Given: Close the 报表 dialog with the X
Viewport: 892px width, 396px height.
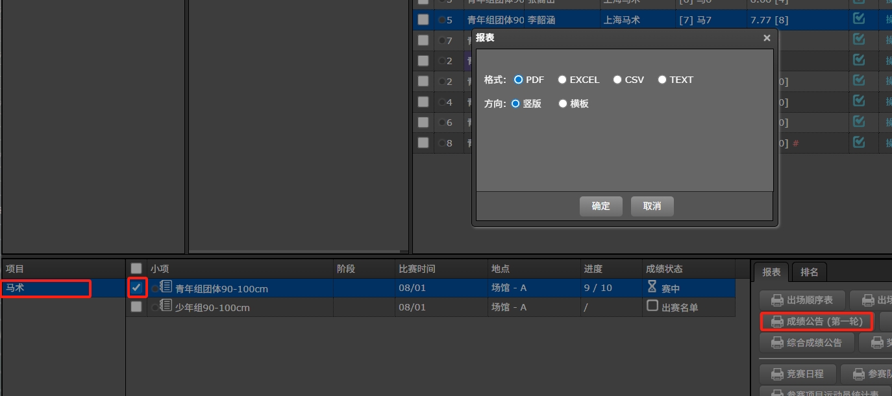Looking at the screenshot, I should 767,38.
